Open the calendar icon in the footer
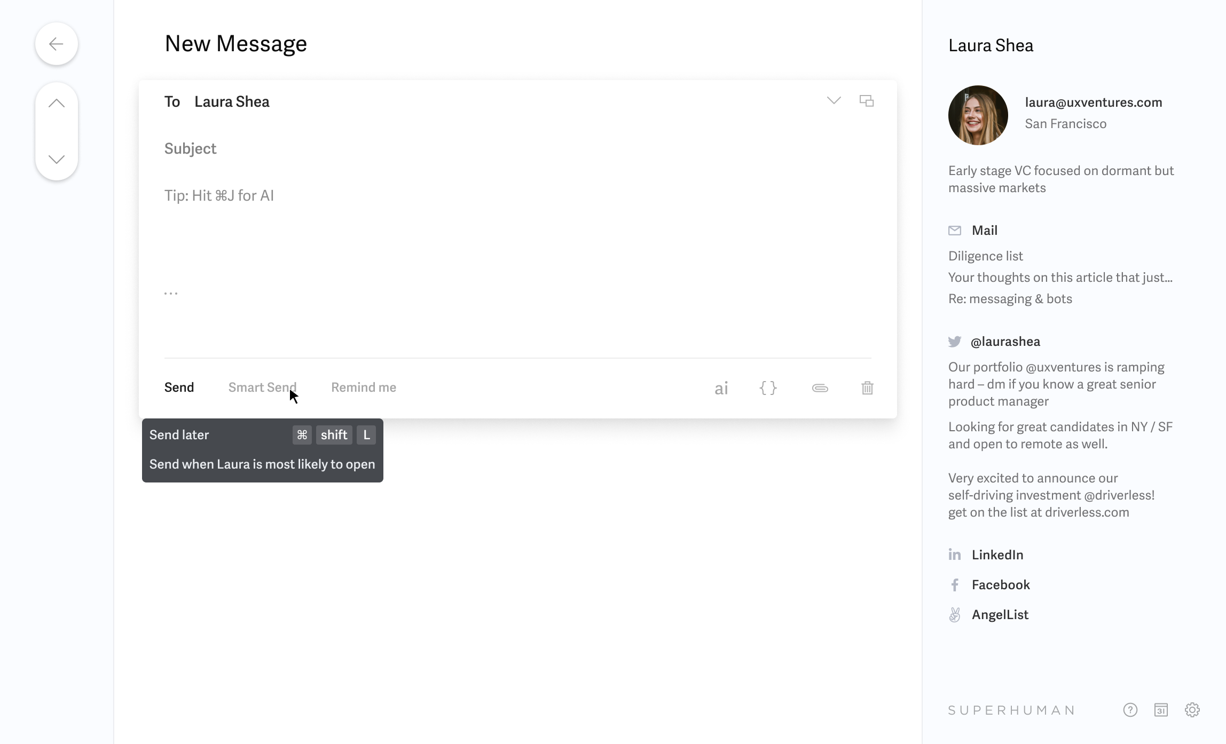Image resolution: width=1226 pixels, height=744 pixels. pyautogui.click(x=1161, y=710)
